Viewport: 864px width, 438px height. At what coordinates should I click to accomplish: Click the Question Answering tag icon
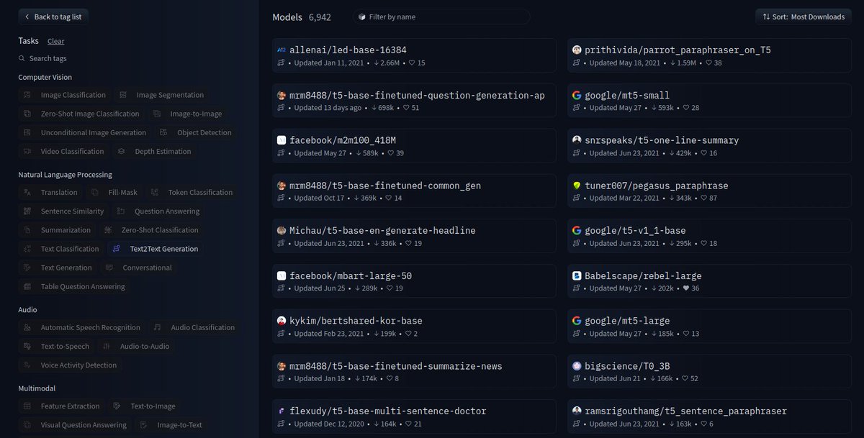pyautogui.click(x=120, y=211)
